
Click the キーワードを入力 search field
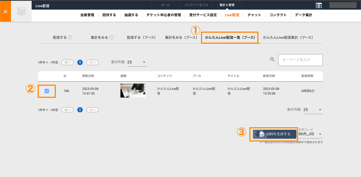300,60
